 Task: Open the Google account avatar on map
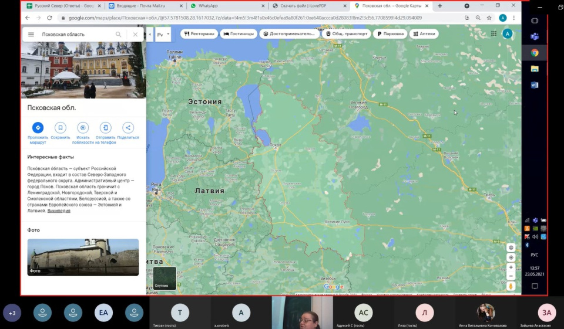tap(507, 34)
